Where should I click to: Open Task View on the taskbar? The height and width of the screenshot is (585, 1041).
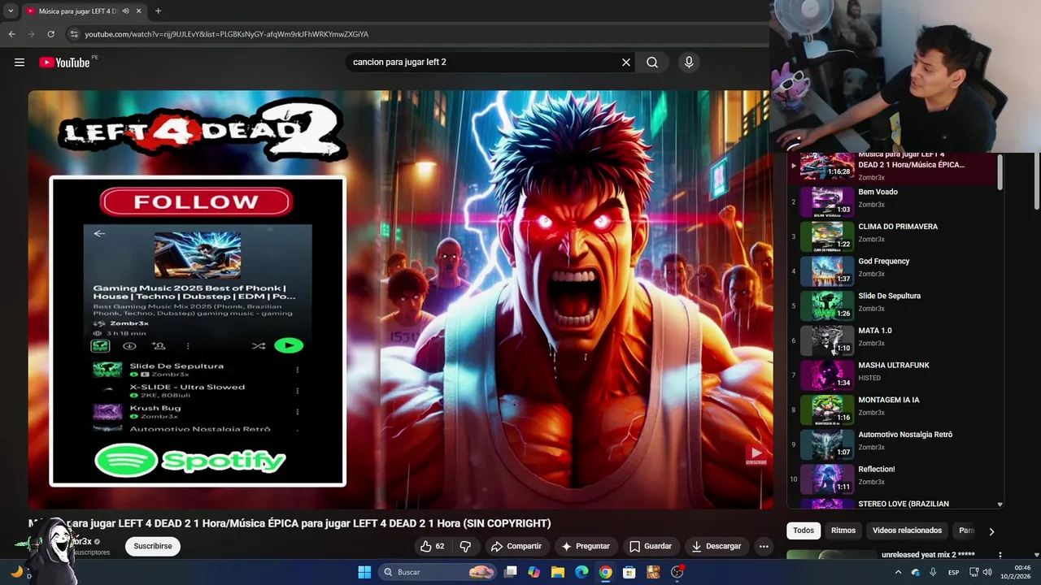pos(510,572)
